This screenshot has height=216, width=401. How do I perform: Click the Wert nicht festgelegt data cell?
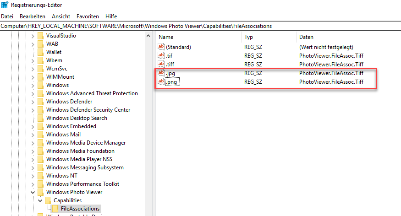point(326,47)
